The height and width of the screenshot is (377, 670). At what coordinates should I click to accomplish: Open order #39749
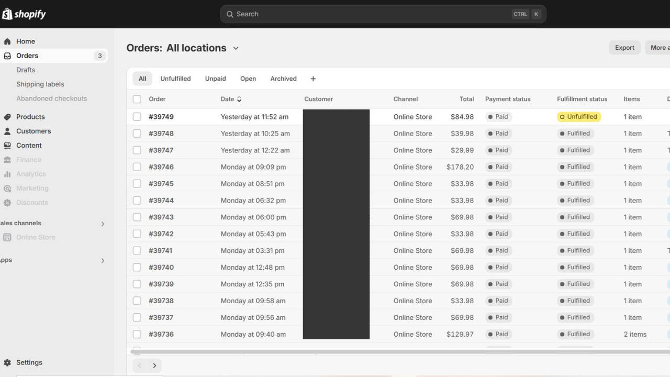pyautogui.click(x=161, y=117)
